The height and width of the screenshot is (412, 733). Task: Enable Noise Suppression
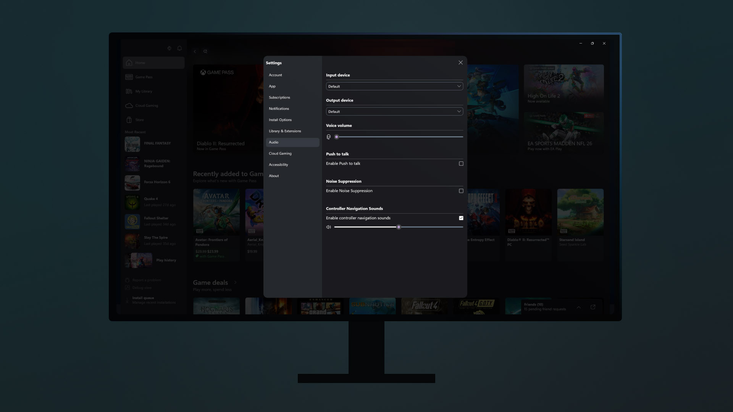click(x=461, y=191)
